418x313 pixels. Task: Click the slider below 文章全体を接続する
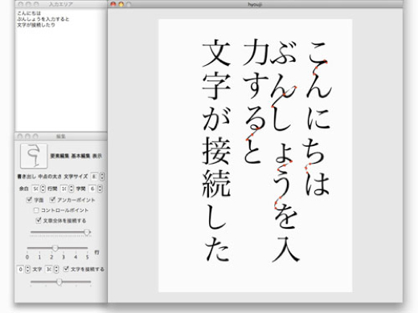(60, 233)
